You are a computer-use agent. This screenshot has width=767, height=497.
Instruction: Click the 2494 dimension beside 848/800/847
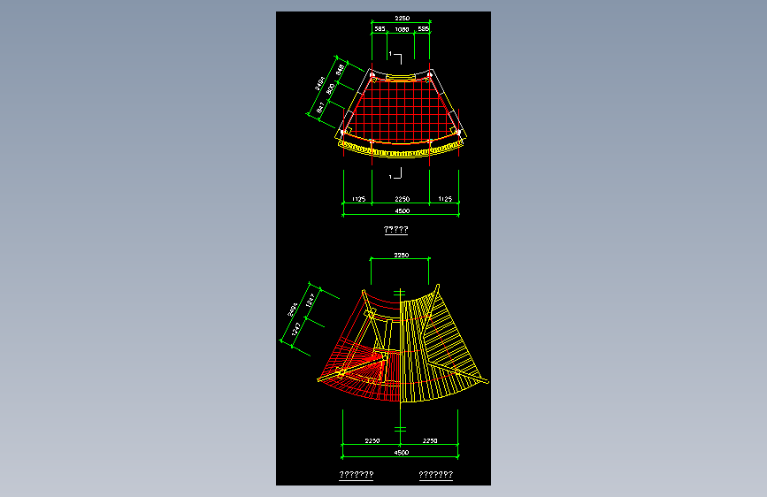click(319, 83)
